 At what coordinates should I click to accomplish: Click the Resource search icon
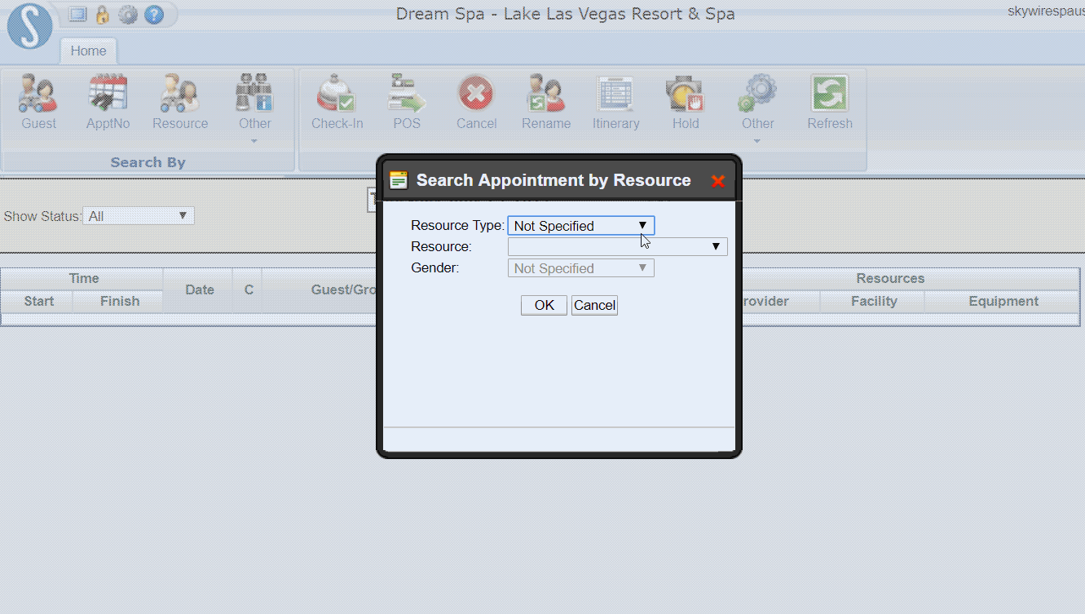point(180,94)
